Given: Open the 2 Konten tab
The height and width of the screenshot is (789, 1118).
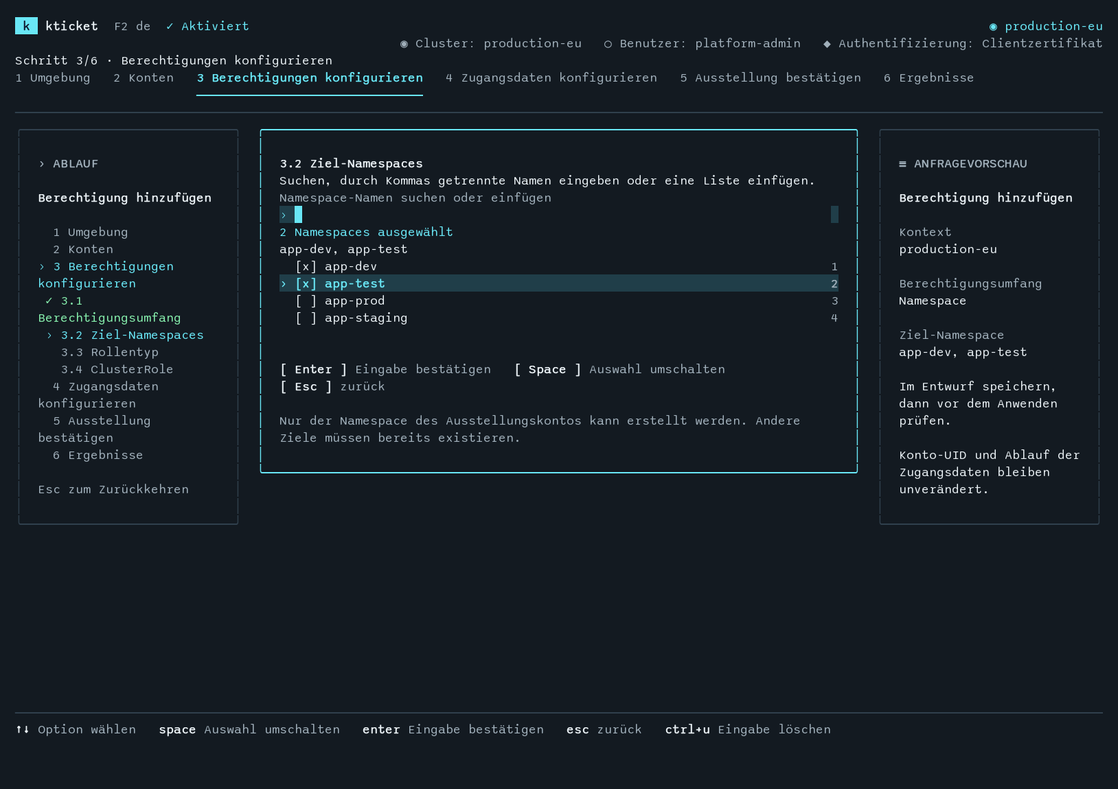Looking at the screenshot, I should coord(144,78).
